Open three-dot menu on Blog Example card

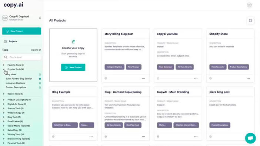click(x=91, y=137)
